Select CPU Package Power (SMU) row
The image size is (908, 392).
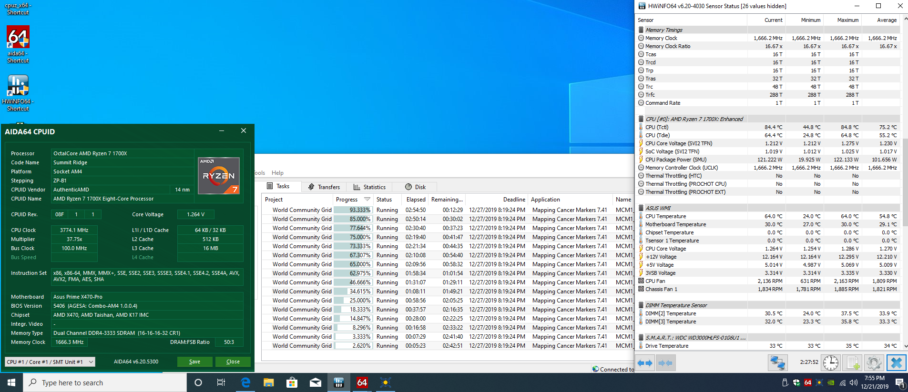click(768, 160)
